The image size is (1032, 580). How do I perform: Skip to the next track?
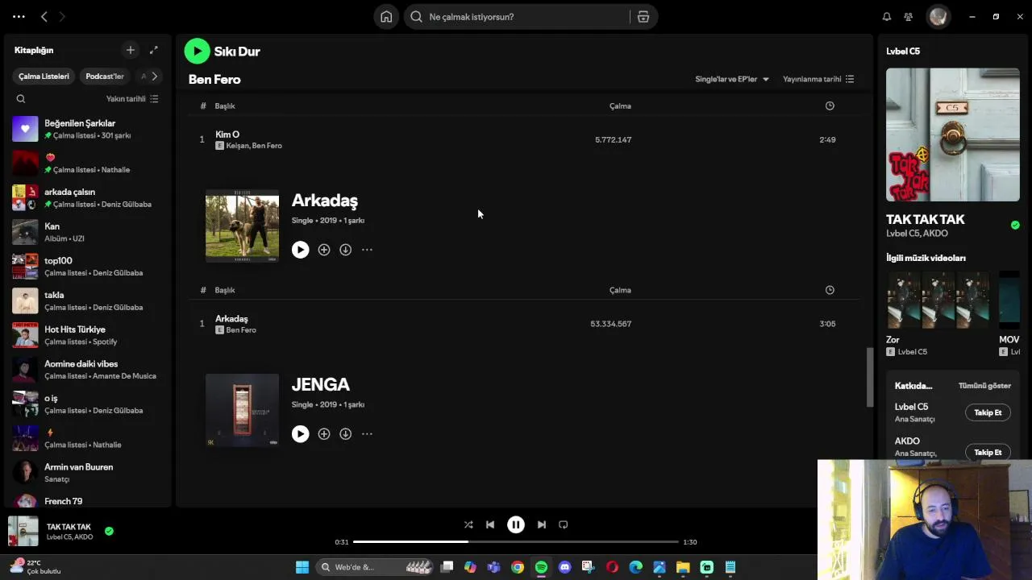point(542,524)
